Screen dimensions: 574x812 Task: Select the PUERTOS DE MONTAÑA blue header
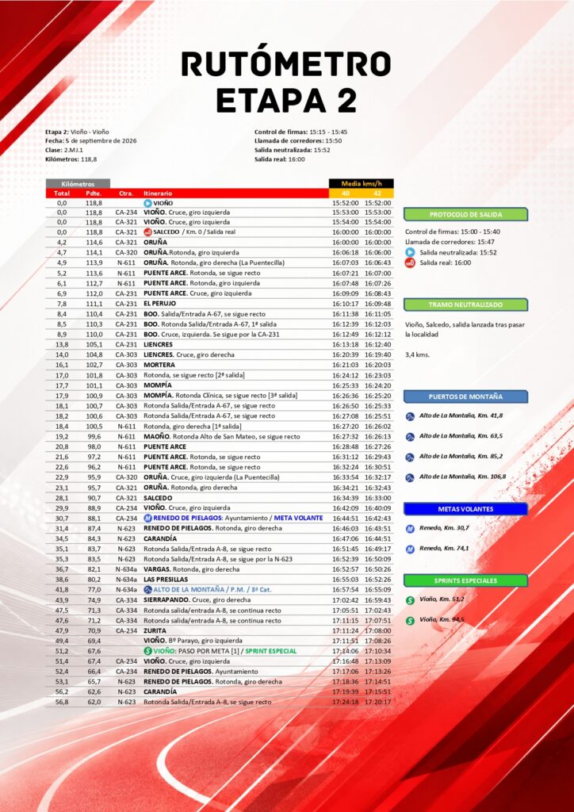click(x=466, y=396)
